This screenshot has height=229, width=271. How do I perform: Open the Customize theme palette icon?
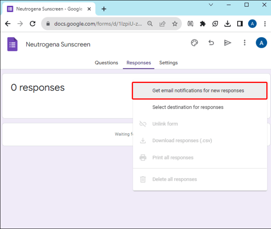(x=194, y=43)
